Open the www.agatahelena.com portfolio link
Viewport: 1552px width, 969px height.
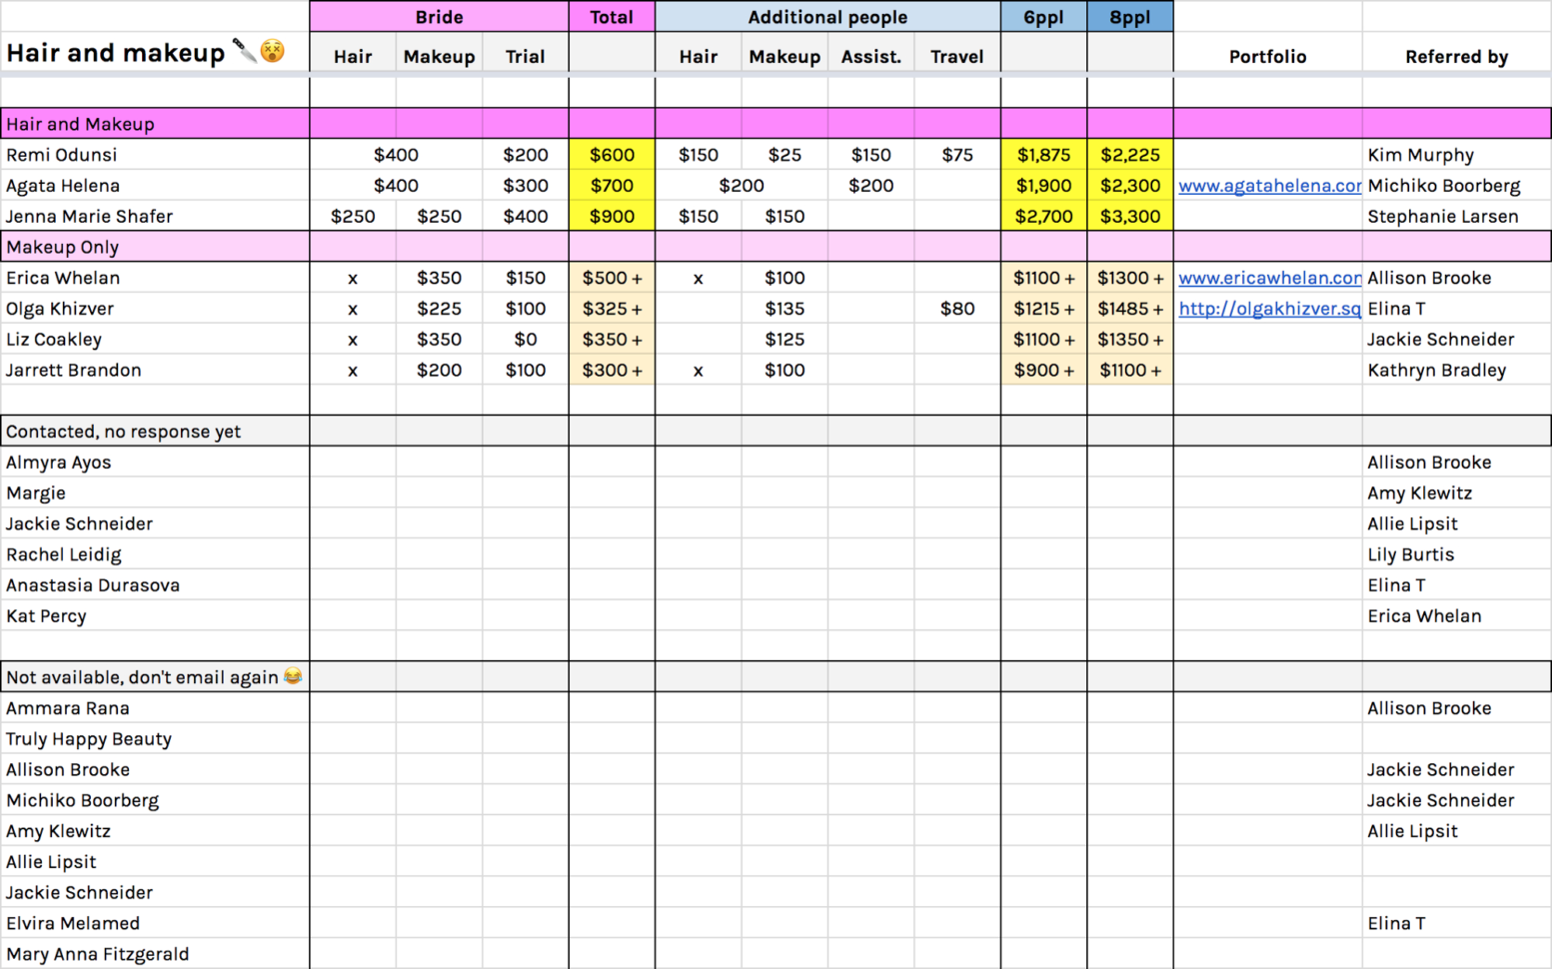pyautogui.click(x=1269, y=185)
